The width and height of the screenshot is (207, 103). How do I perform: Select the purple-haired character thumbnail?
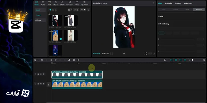pos(55,50)
